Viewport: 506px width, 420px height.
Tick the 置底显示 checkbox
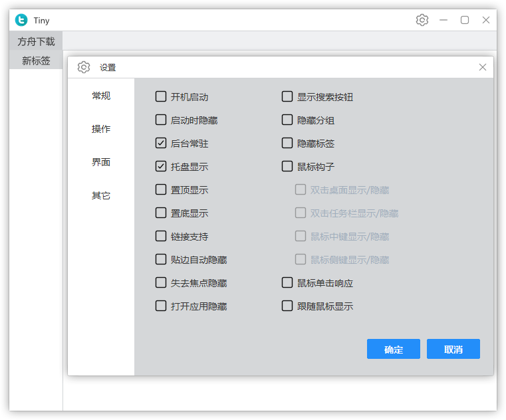(161, 213)
